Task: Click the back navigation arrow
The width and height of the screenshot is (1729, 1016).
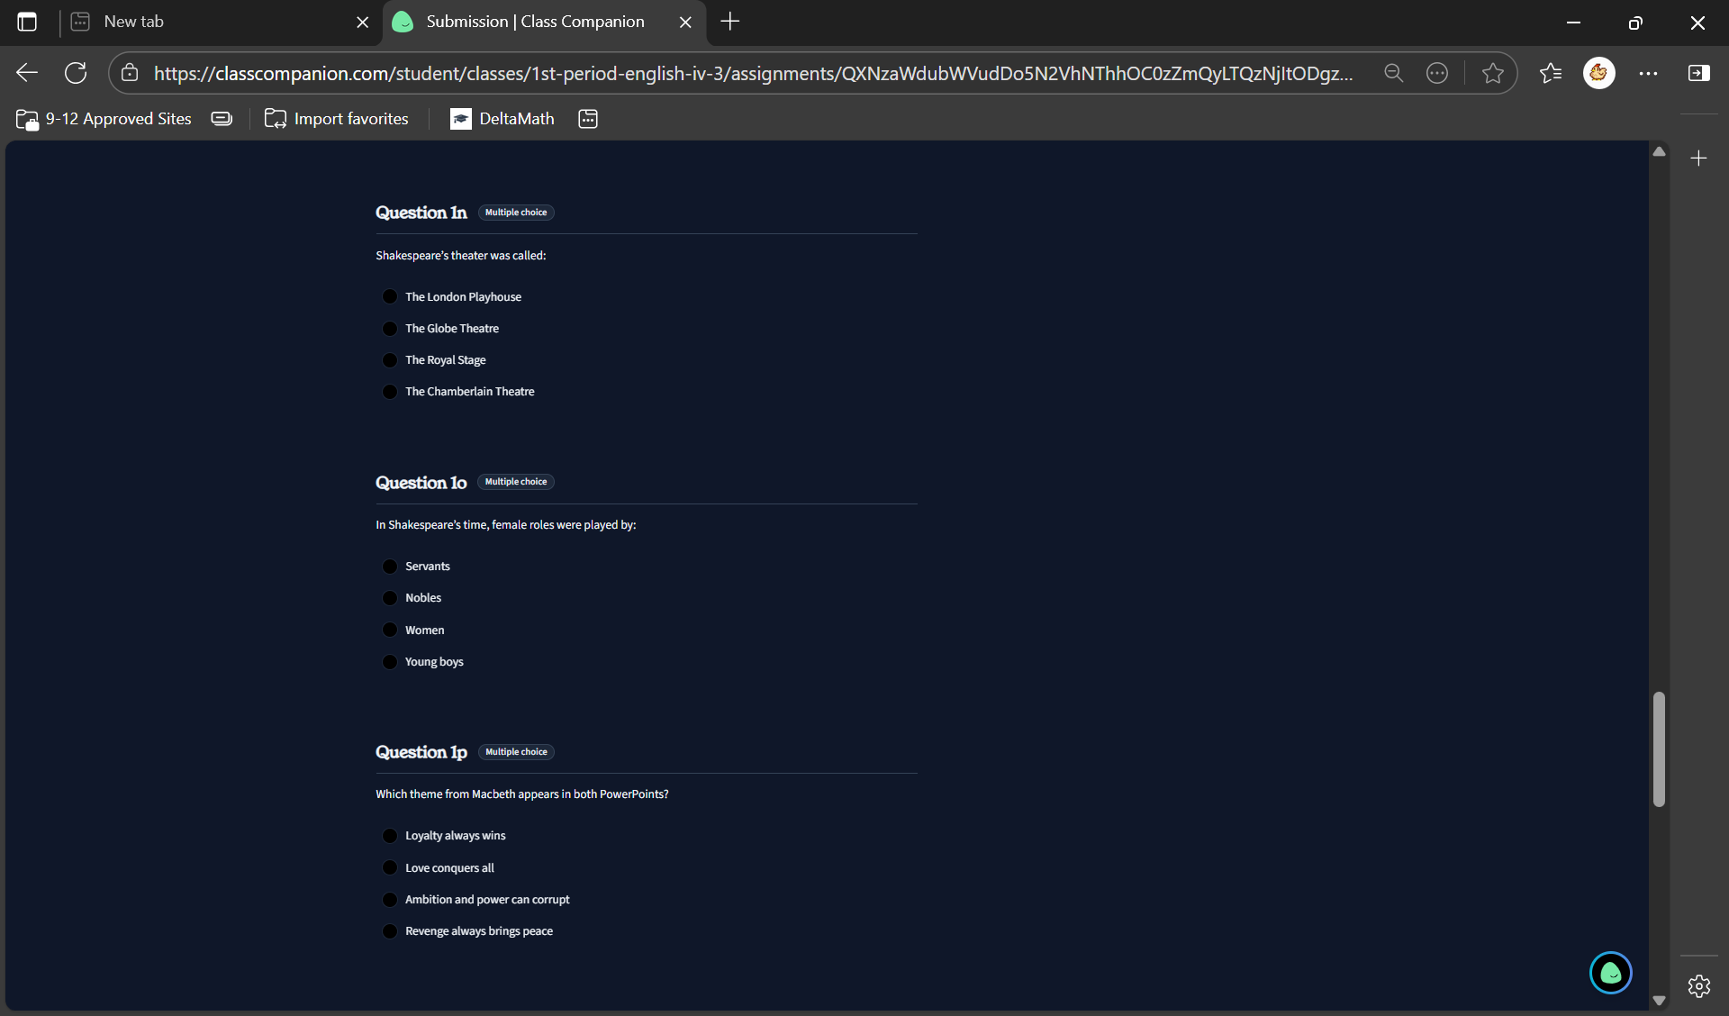Action: (26, 73)
